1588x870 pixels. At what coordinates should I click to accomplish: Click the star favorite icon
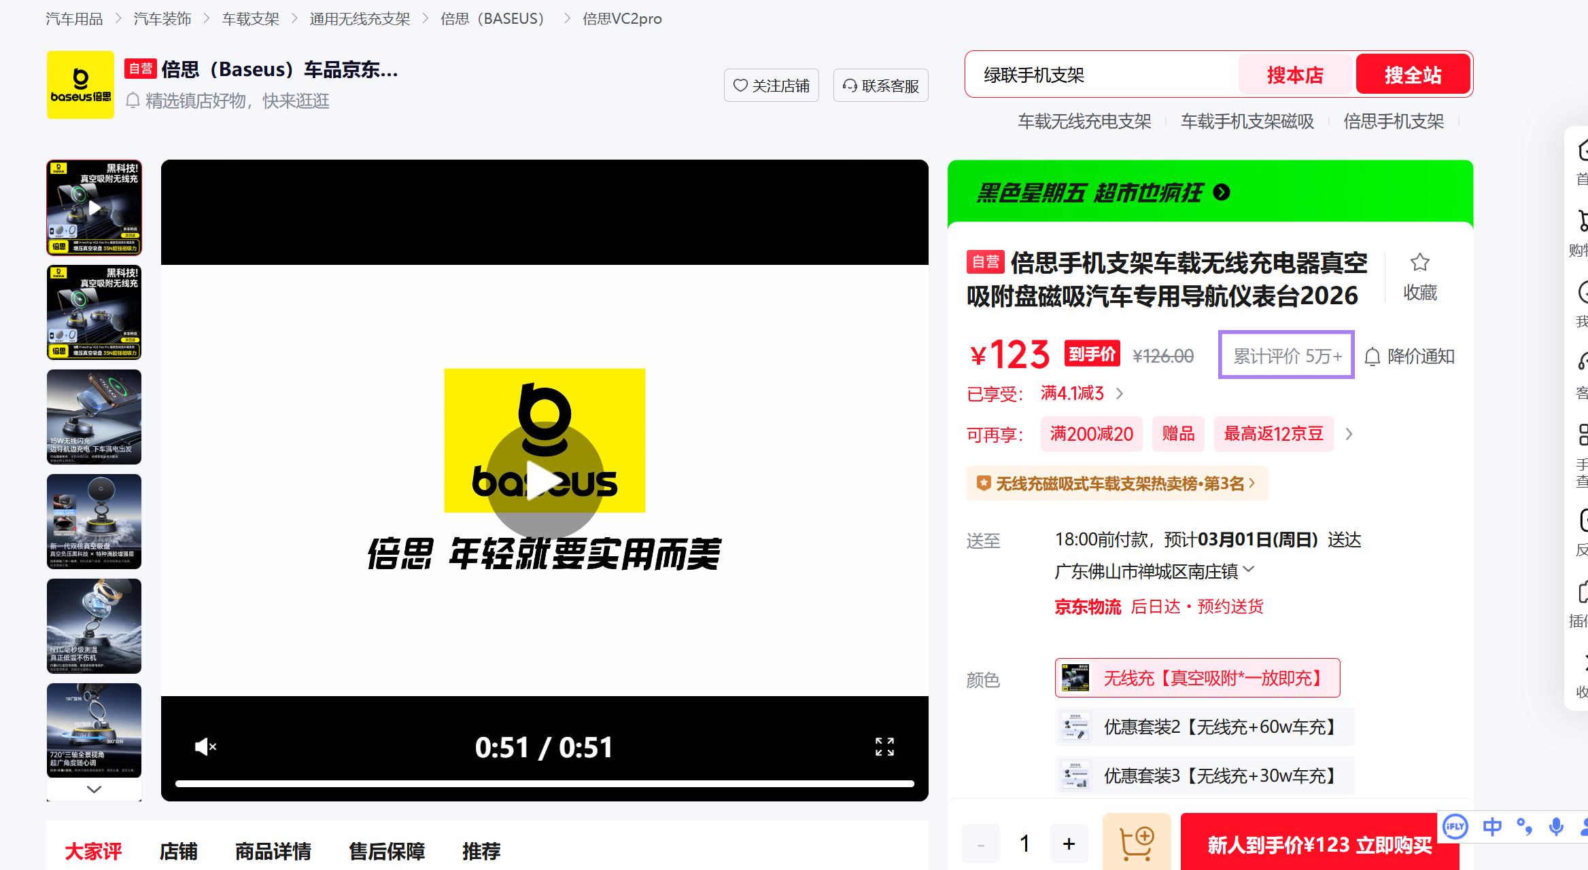1419,263
